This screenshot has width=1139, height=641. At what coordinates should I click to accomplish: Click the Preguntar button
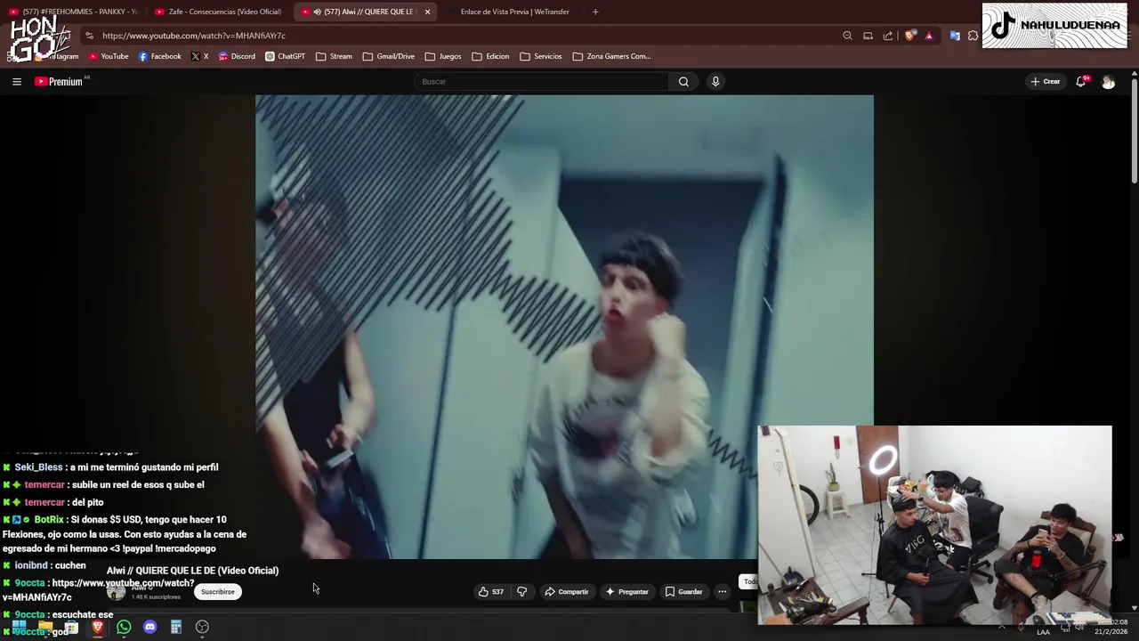[626, 591]
